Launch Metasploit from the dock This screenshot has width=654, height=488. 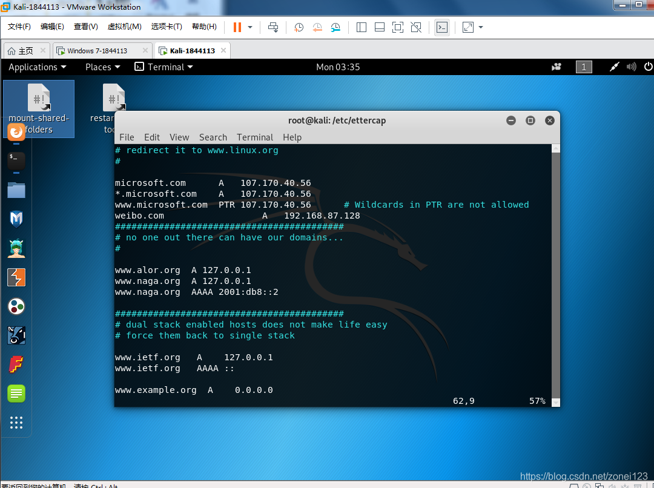pos(16,219)
